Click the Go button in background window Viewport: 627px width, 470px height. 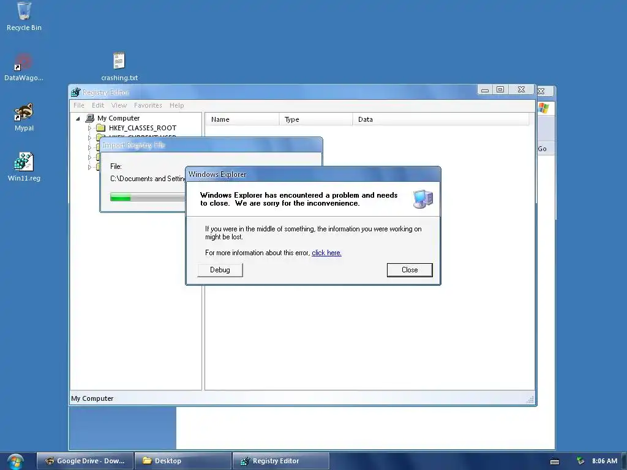[x=543, y=149]
